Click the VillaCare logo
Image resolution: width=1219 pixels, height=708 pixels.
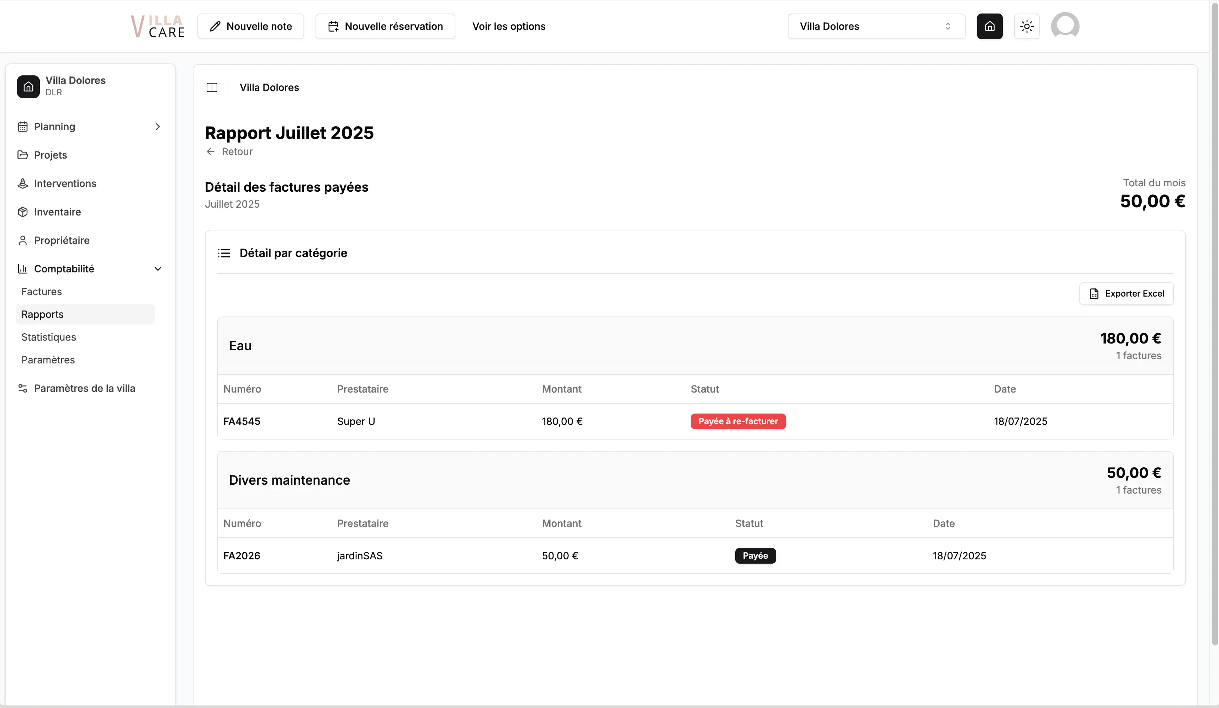158,26
